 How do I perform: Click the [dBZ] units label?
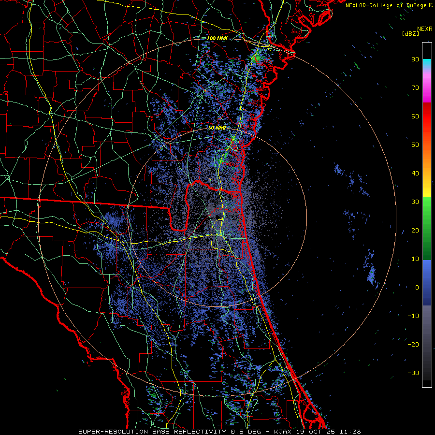(x=410, y=34)
